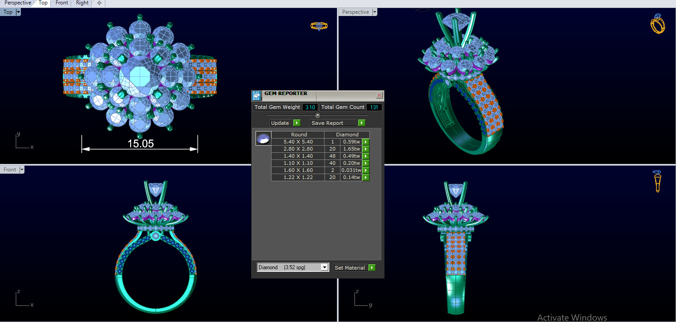Screen dimensions: 676x322
Task: Select the 1.10 X 1.10 size cell
Action: (x=298, y=163)
